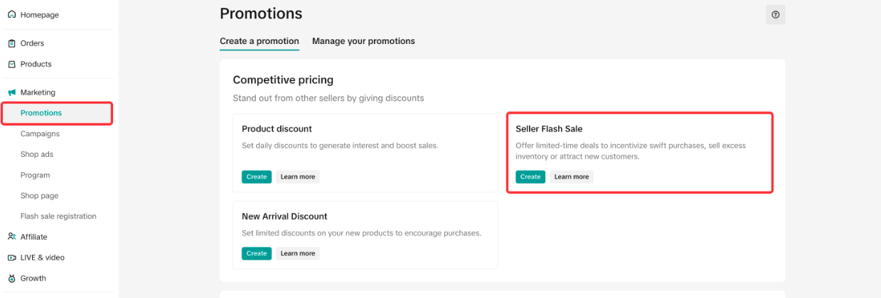Open Flash sale registration page

[x=58, y=216]
